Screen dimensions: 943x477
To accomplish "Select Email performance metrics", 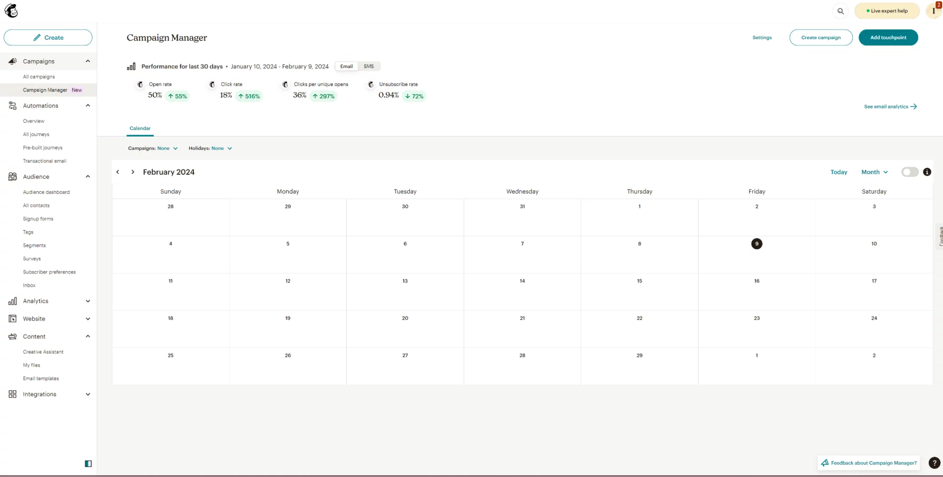I will click(346, 66).
